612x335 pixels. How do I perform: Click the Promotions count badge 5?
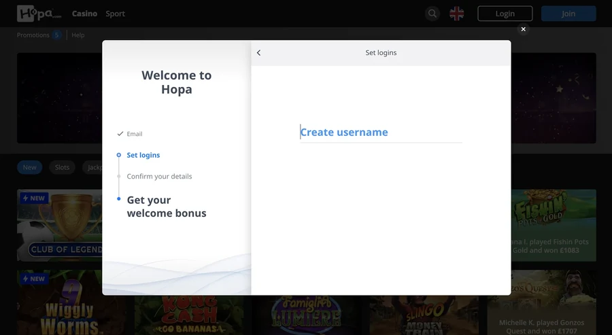point(56,35)
